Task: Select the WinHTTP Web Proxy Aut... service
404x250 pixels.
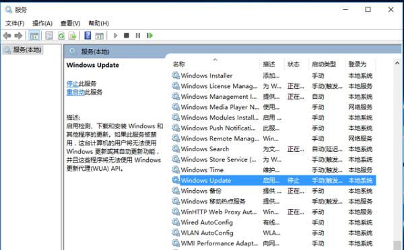Action: point(219,212)
